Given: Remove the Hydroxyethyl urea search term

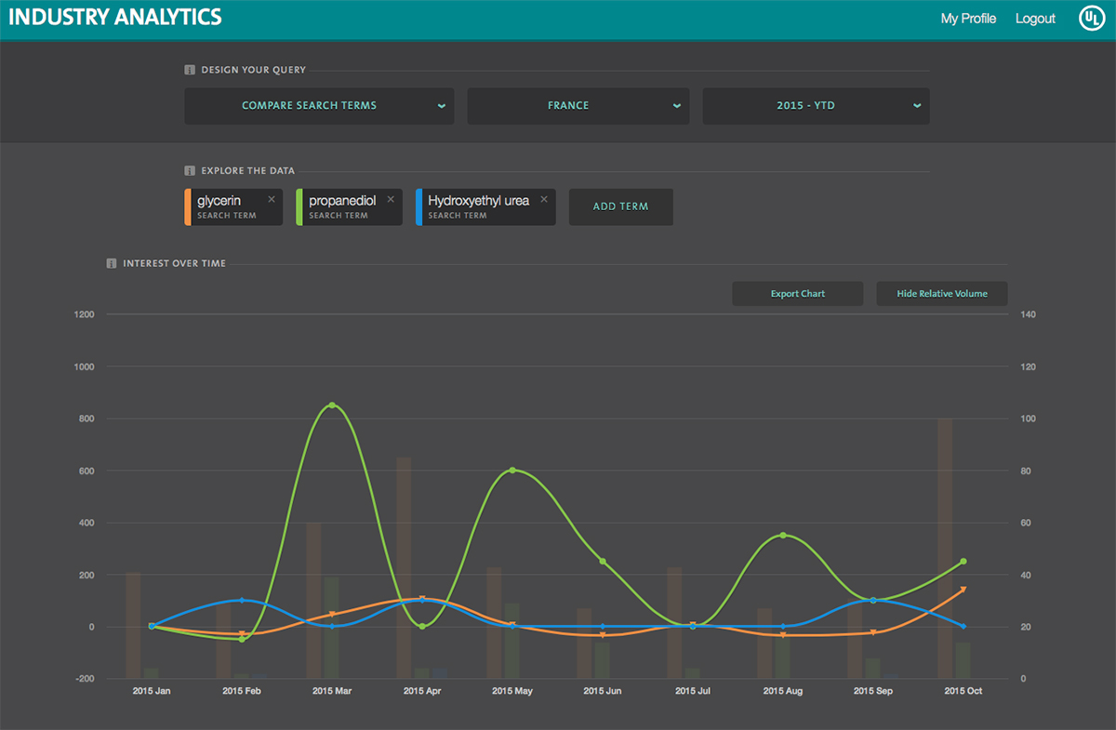Looking at the screenshot, I should 544,199.
